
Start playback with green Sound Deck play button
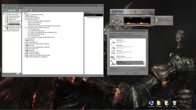point(131,12)
